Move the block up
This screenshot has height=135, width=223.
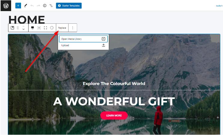coord(24,26)
